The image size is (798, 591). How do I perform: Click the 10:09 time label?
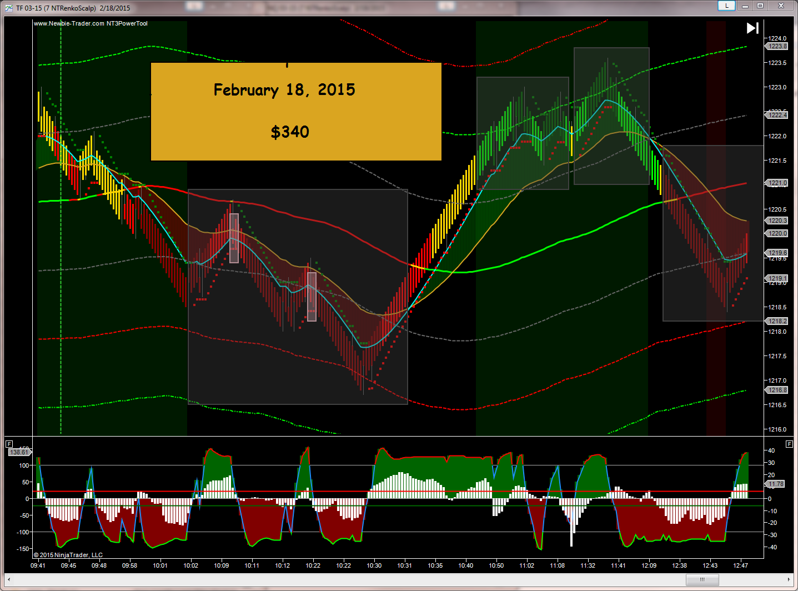[221, 565]
